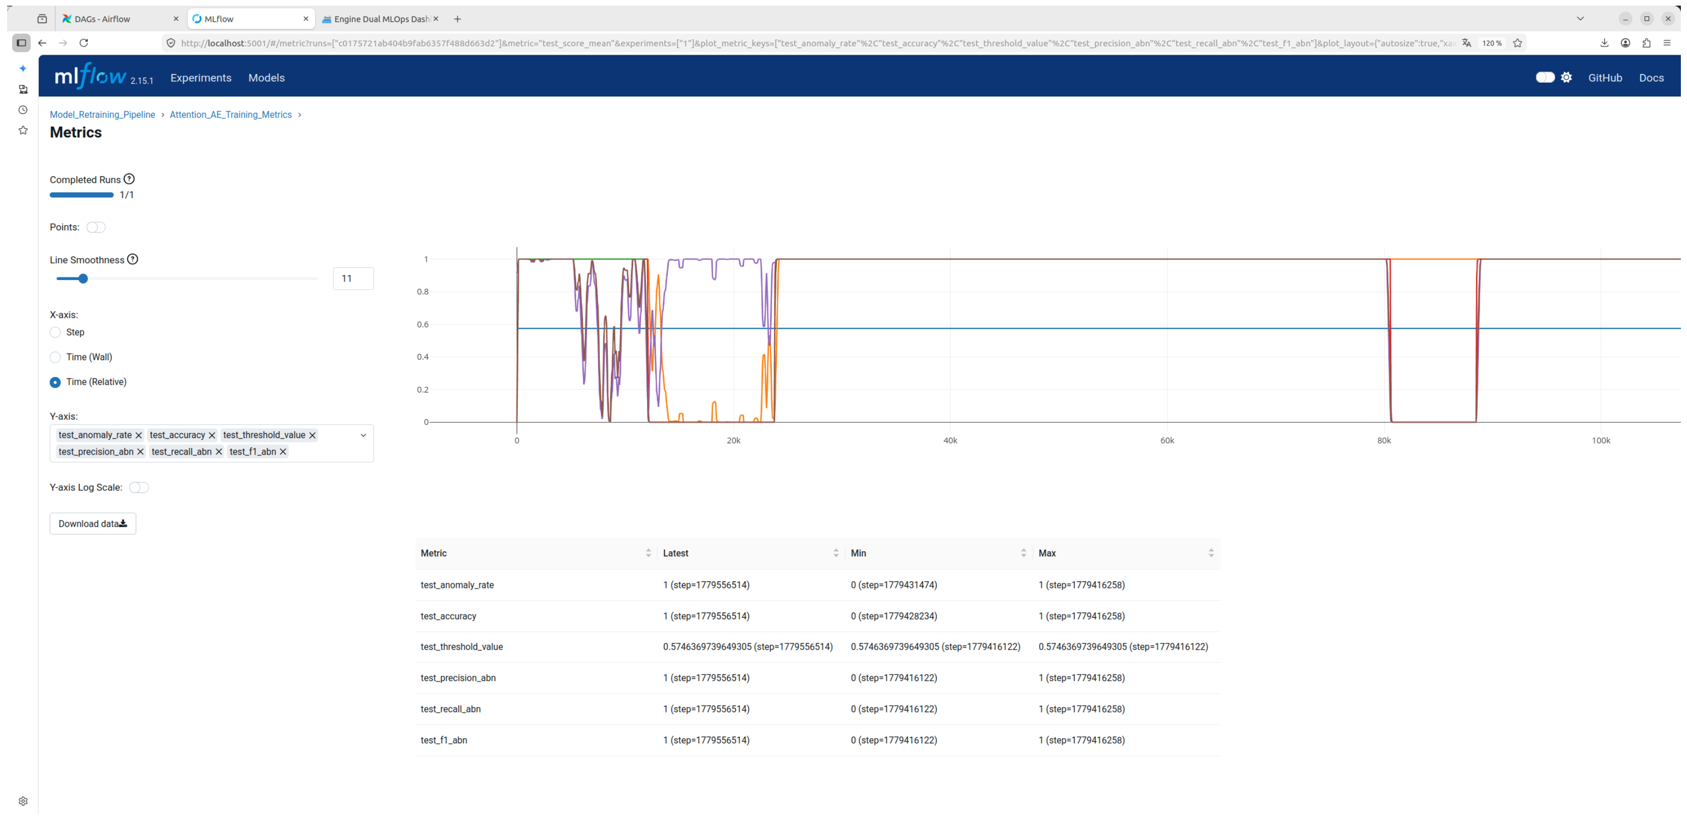1687x825 pixels.
Task: Remove test_accuracy tag from Y-axis
Action: pos(212,435)
